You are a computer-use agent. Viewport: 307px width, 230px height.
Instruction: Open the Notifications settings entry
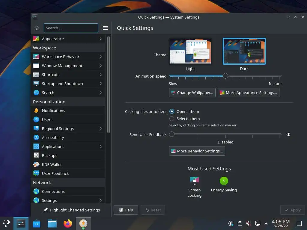[x=68, y=111]
